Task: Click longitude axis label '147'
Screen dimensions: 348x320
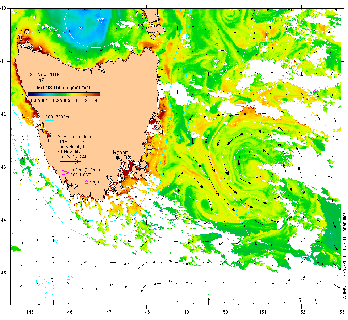Action: [x=108, y=312]
